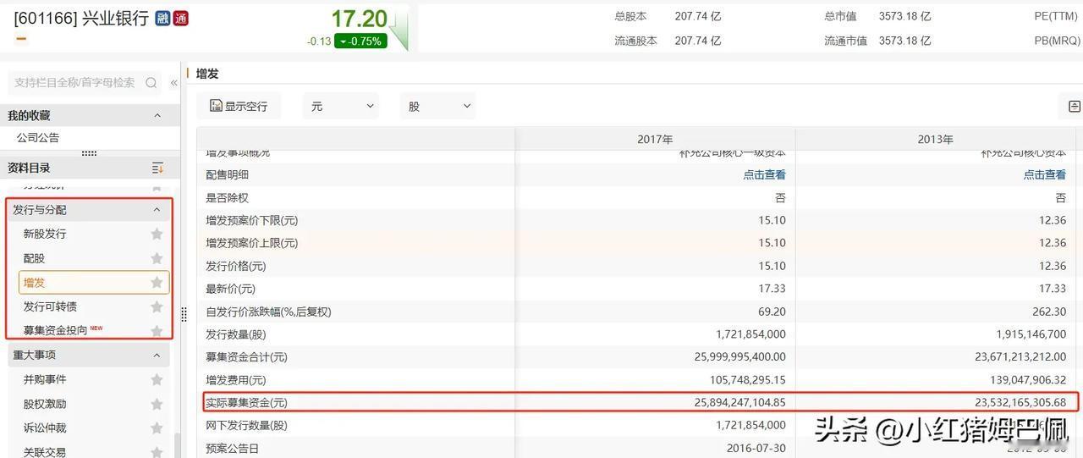Open 股权激励 under 重大事项
Image resolution: width=1083 pixels, height=458 pixels.
45,404
